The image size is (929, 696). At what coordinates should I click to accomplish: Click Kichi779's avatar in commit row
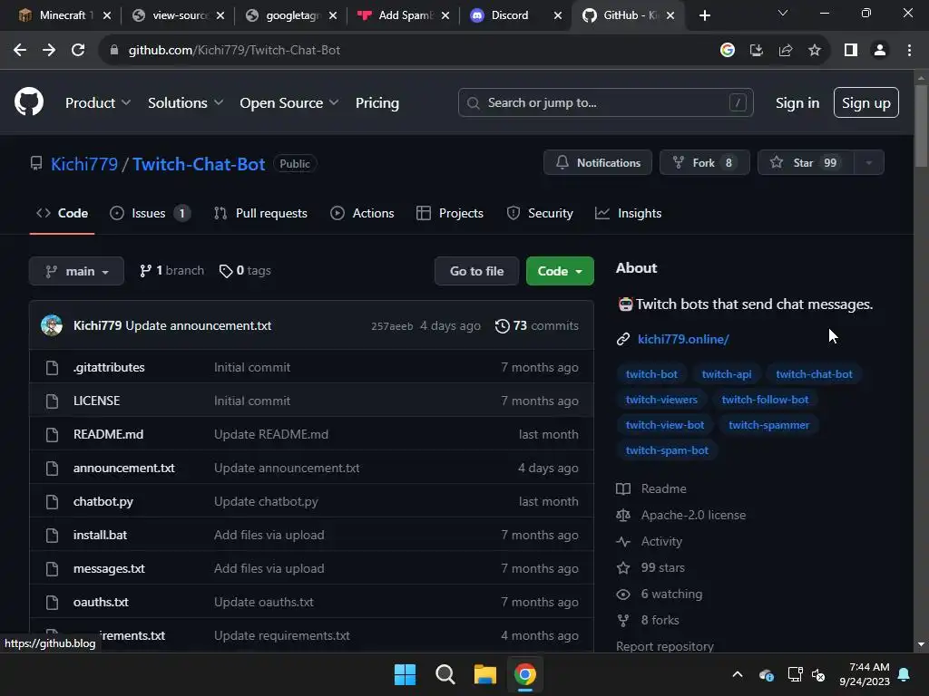point(52,325)
